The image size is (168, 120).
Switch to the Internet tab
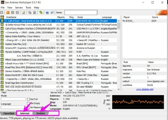(25, 113)
